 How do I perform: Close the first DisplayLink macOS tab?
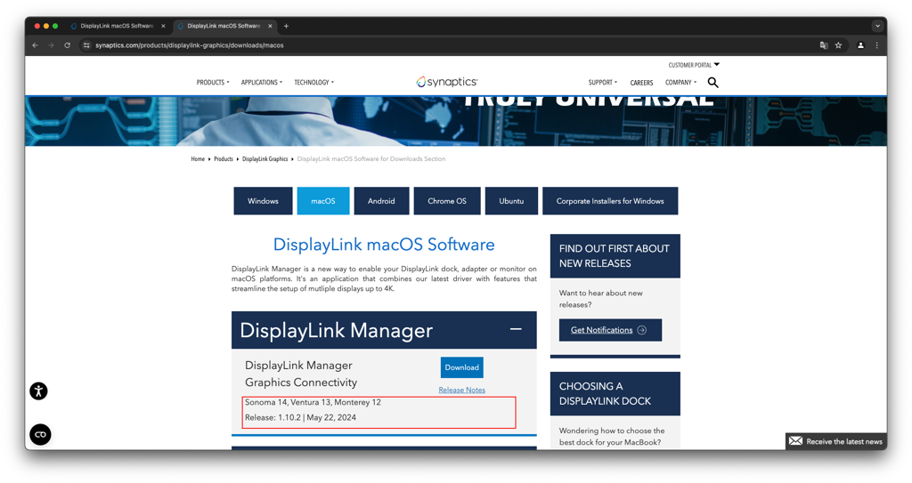tap(164, 26)
